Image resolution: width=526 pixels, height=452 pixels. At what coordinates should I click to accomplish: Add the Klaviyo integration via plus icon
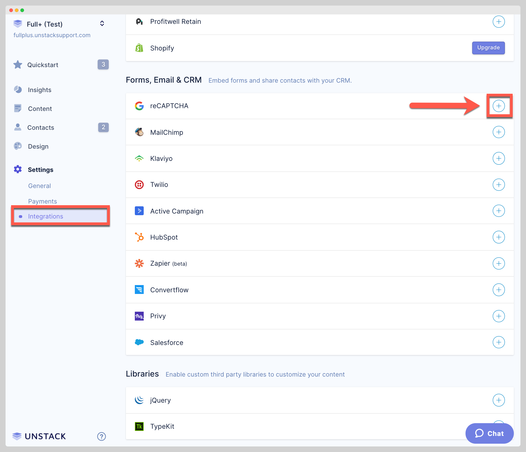coord(499,158)
